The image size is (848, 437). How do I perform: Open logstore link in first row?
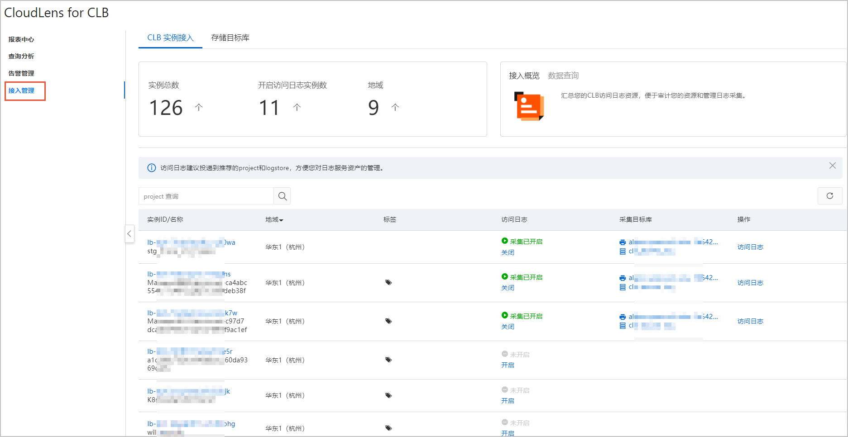[x=652, y=251]
